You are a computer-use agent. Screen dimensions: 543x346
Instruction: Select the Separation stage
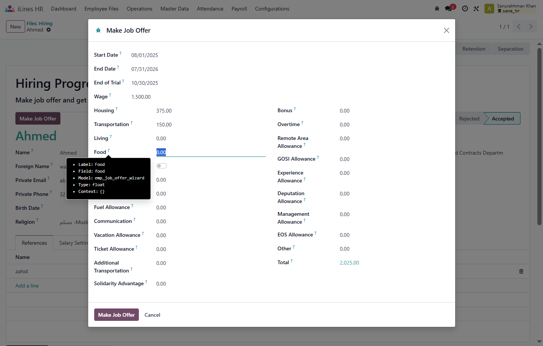pos(510,49)
